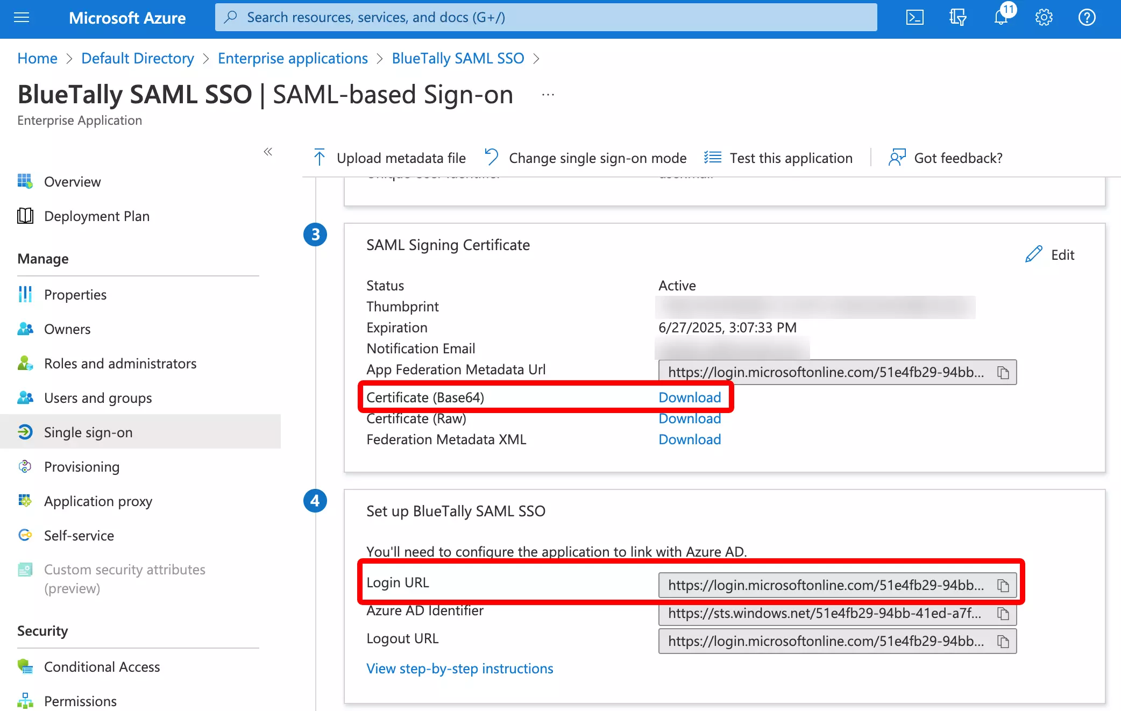Click the Users and groups icon

25,398
